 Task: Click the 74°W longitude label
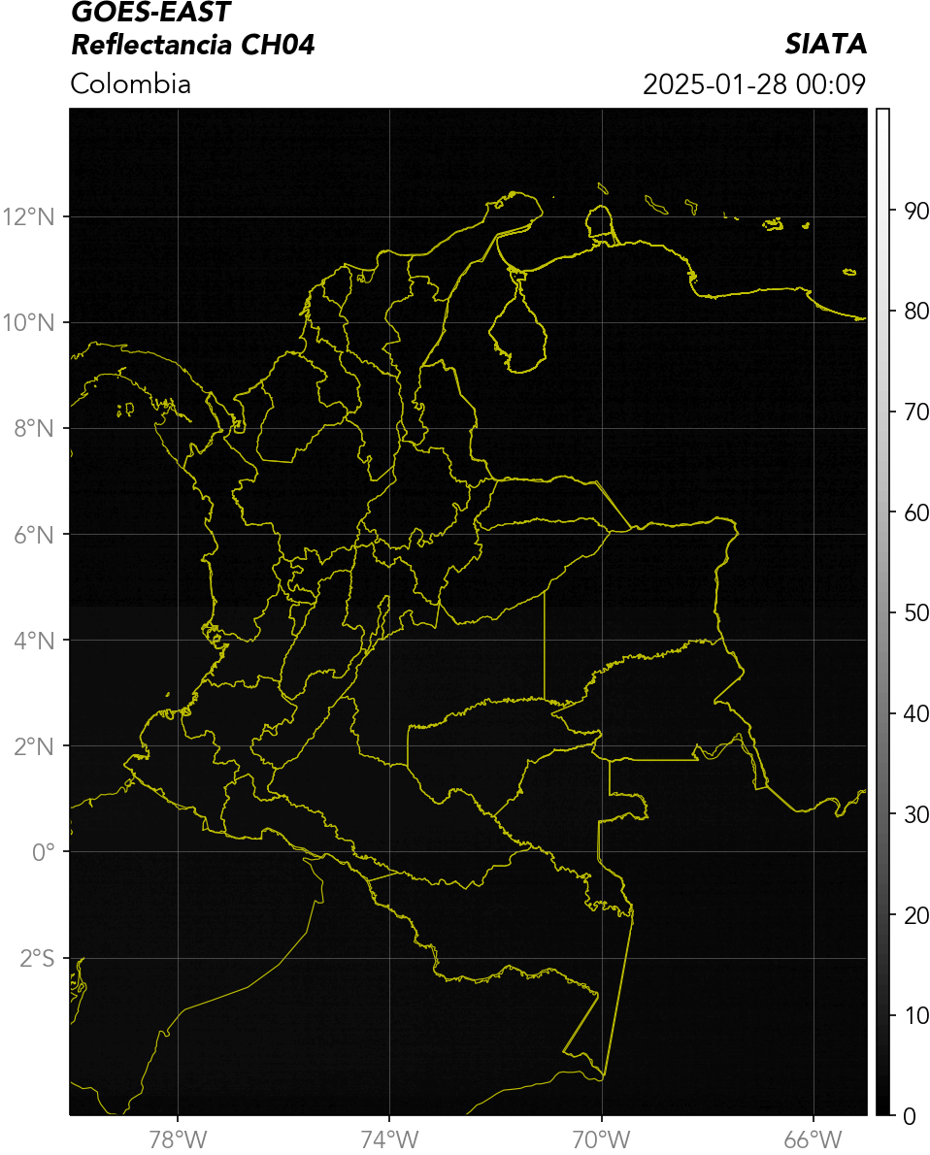point(390,1139)
